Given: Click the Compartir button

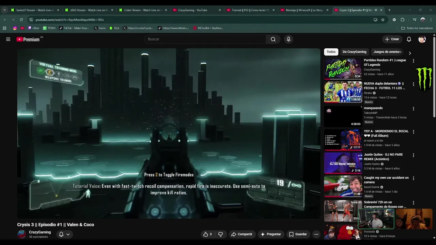Looking at the screenshot, I should click(242, 234).
